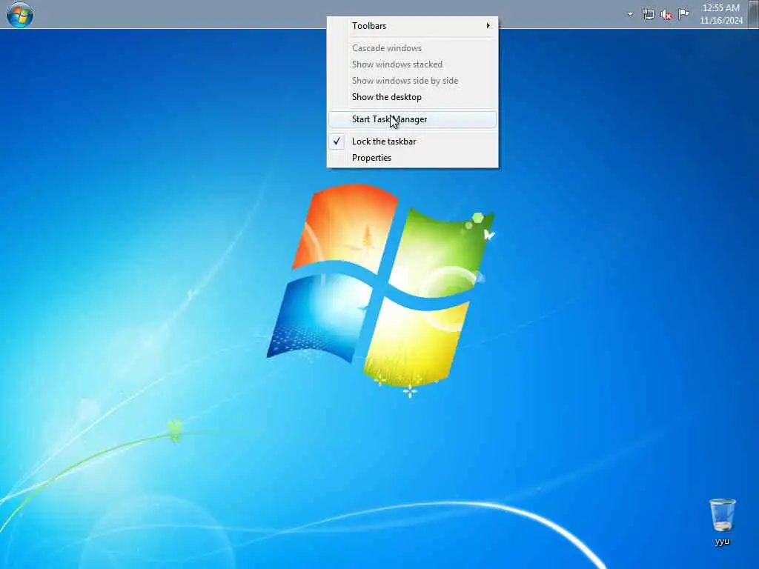Viewport: 759px width, 569px height.
Task: Click Start Task Manager entry
Action: pyautogui.click(x=412, y=119)
